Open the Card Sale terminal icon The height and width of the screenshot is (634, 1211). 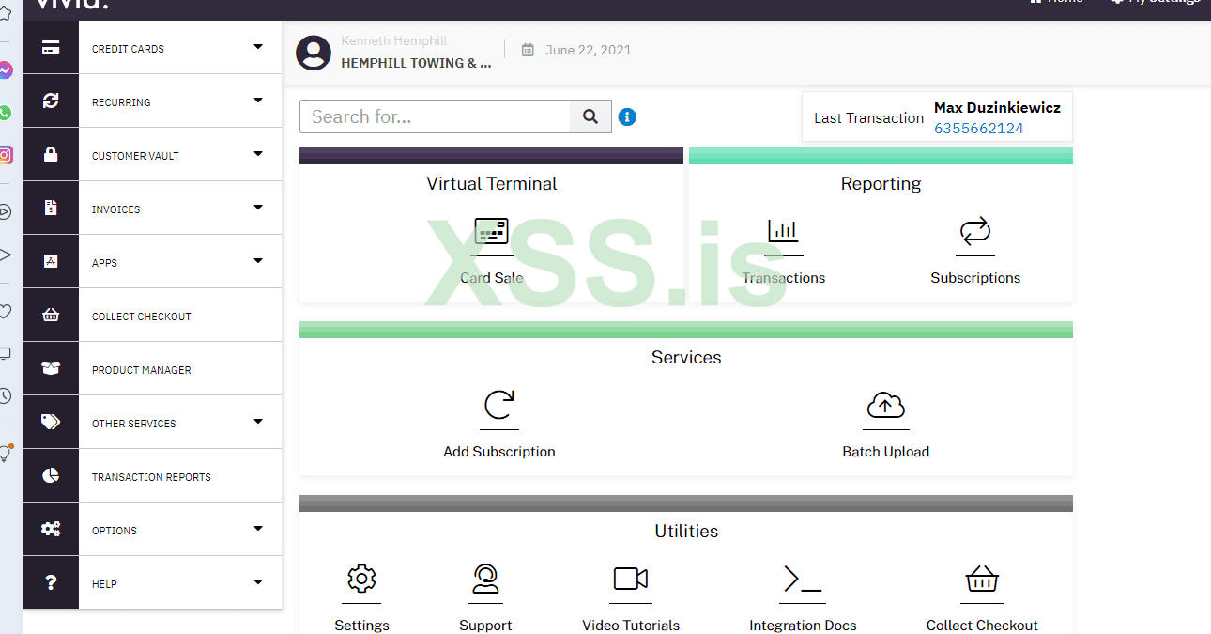pos(491,231)
